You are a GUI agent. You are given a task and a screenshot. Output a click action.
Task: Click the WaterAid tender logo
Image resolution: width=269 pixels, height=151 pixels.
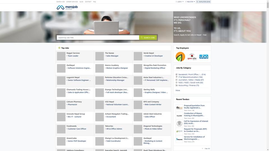(179, 139)
